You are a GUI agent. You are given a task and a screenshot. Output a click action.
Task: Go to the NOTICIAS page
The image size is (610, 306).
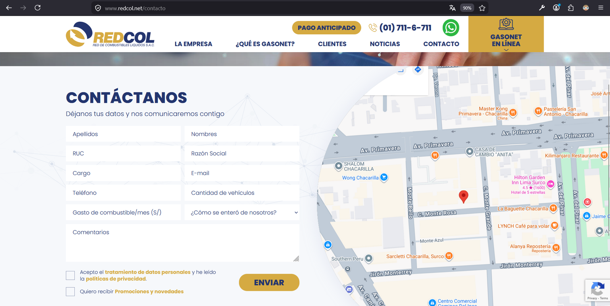tap(385, 44)
